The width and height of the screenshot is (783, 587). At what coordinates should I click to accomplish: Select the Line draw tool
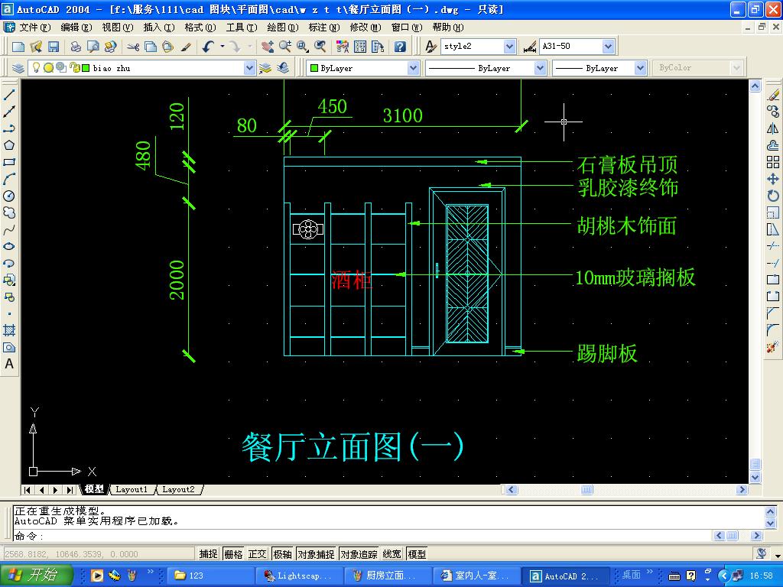[x=9, y=94]
